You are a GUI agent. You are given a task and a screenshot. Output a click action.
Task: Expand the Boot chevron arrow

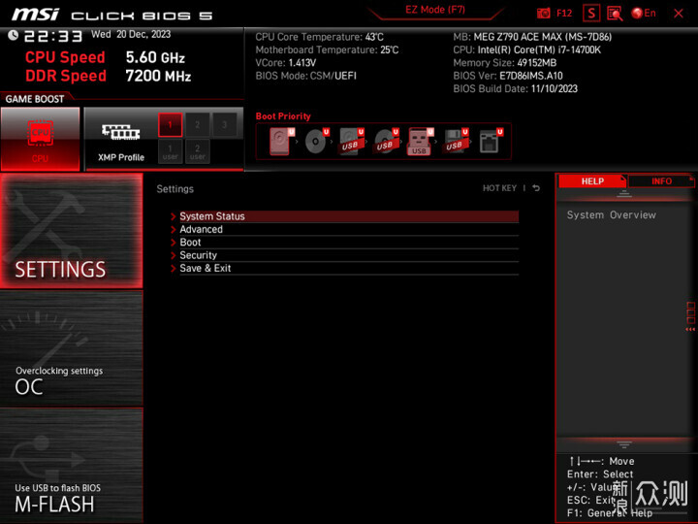[x=174, y=243]
